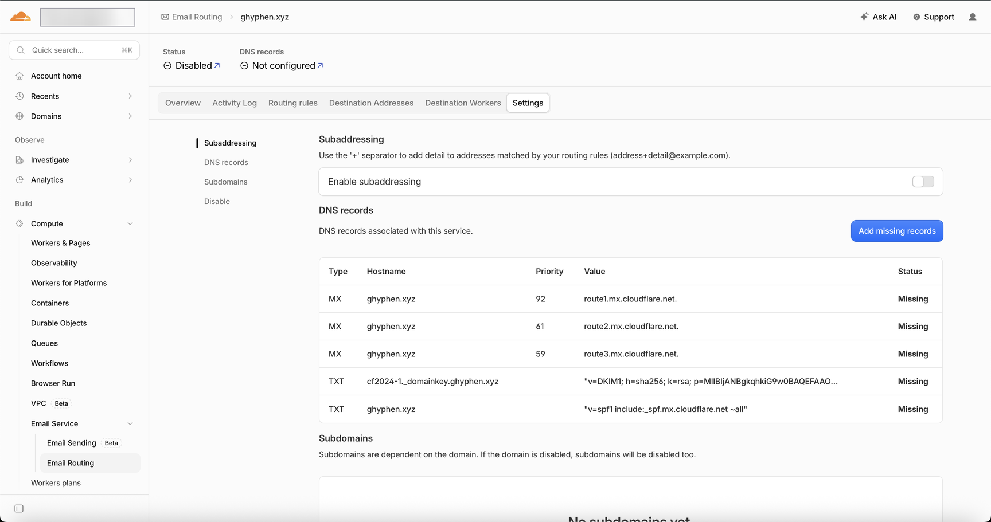Expand the Domains chevron
The image size is (991, 522).
tap(130, 116)
